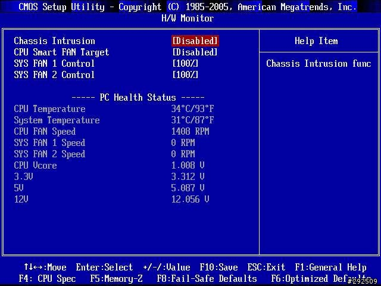The height and width of the screenshot is (286, 381).
Task: Click the 12.056 V reading
Action: (190, 199)
